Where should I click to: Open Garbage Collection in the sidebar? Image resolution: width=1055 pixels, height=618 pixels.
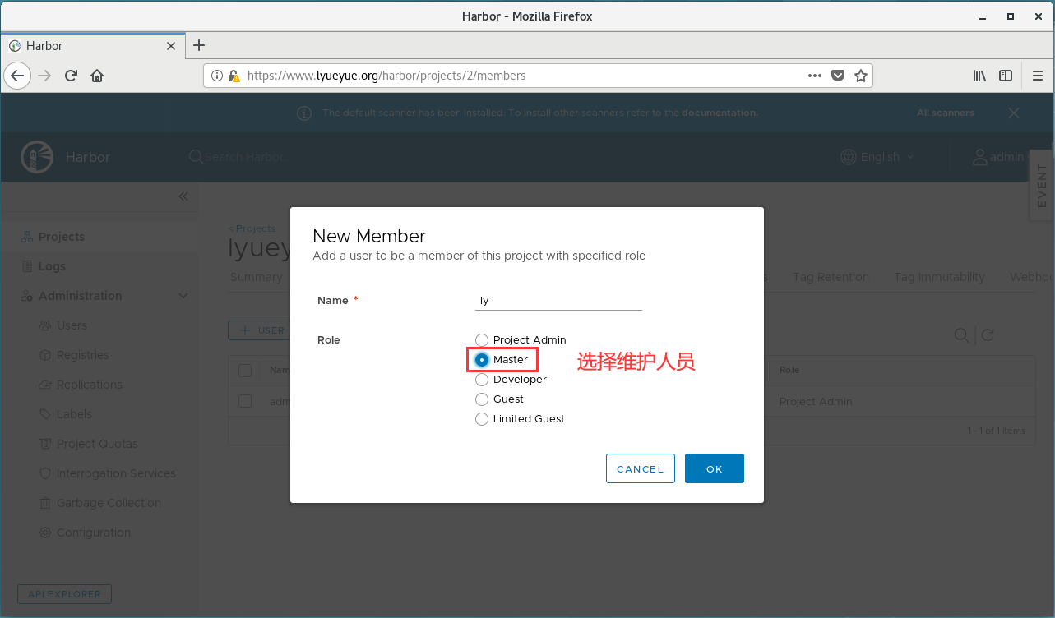click(109, 503)
